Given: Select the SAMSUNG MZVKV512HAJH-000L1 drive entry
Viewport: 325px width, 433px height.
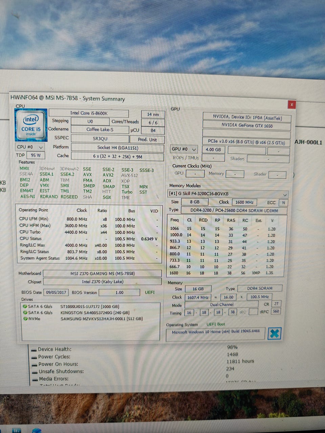Looking at the screenshot, I should point(102,319).
